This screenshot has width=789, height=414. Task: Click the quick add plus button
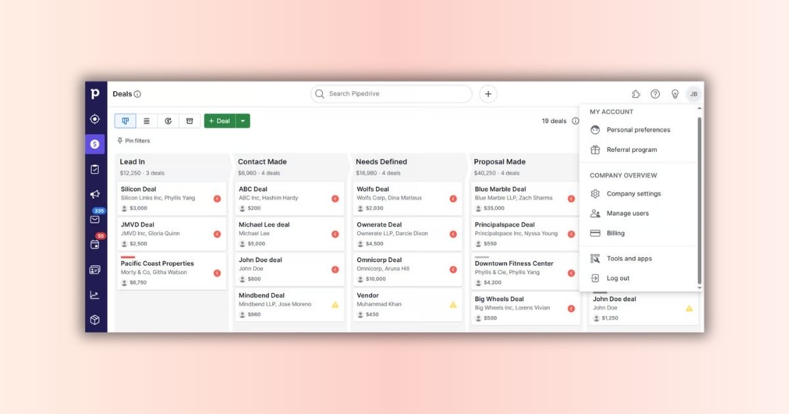[x=488, y=94]
